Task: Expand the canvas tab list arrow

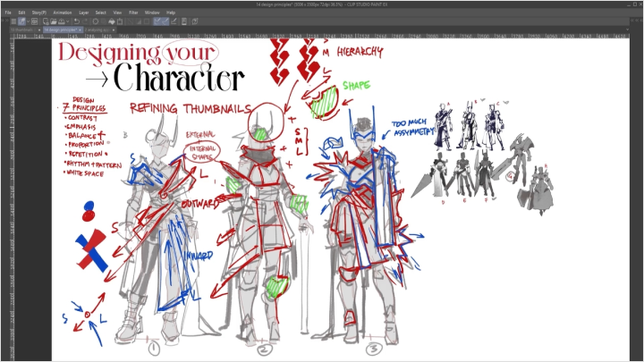Action: (627, 30)
